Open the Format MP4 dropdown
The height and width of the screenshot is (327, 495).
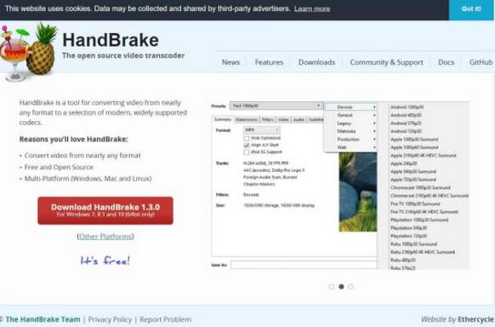(x=262, y=129)
